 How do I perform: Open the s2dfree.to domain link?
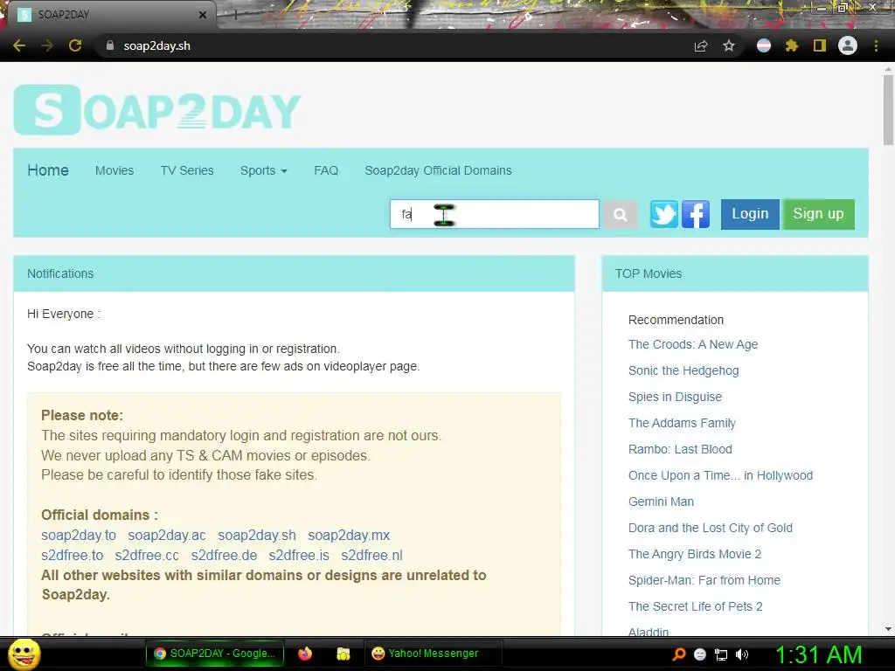click(x=72, y=555)
